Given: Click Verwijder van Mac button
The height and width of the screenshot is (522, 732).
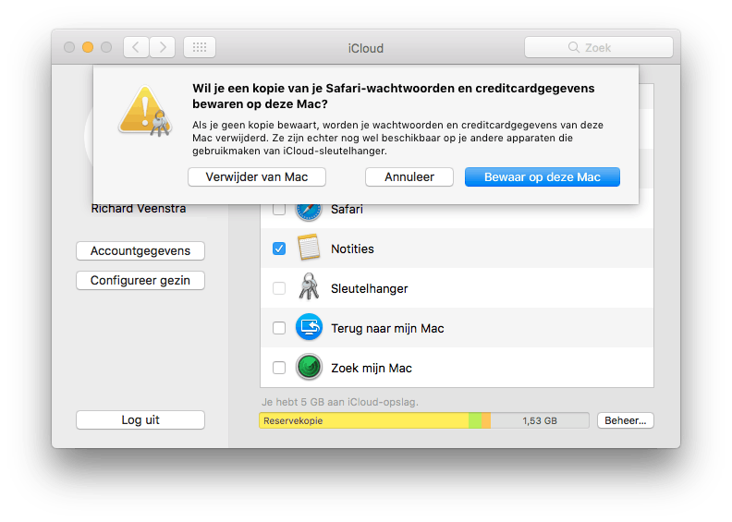Looking at the screenshot, I should (x=257, y=176).
